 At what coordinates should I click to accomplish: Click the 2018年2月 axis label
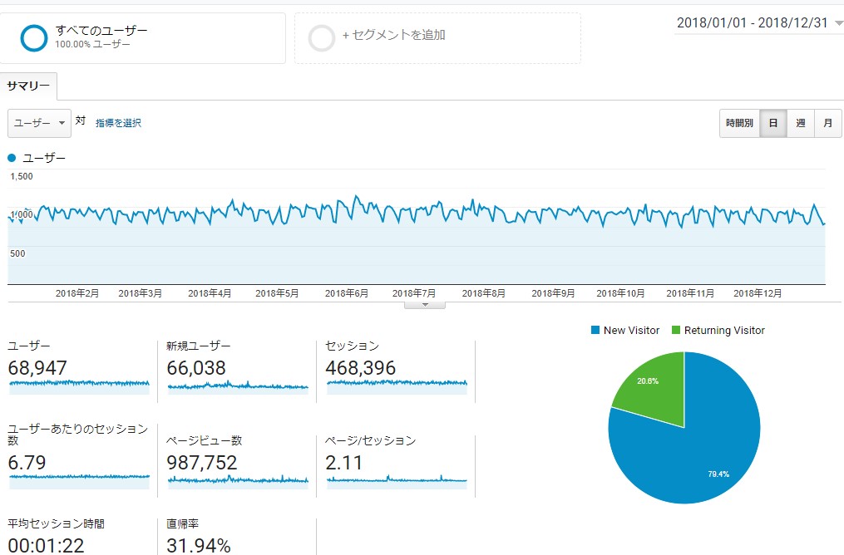[77, 293]
